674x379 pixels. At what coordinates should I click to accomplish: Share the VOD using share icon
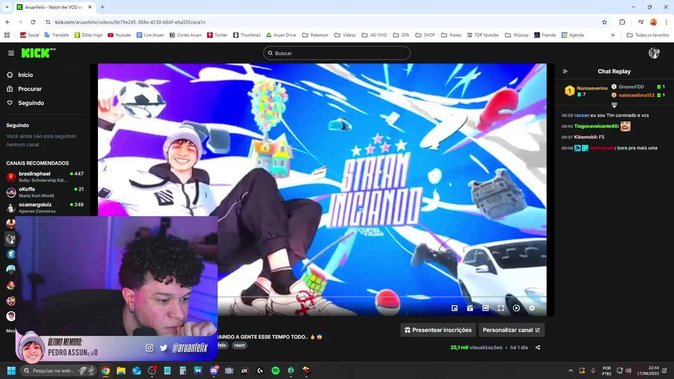[538, 347]
